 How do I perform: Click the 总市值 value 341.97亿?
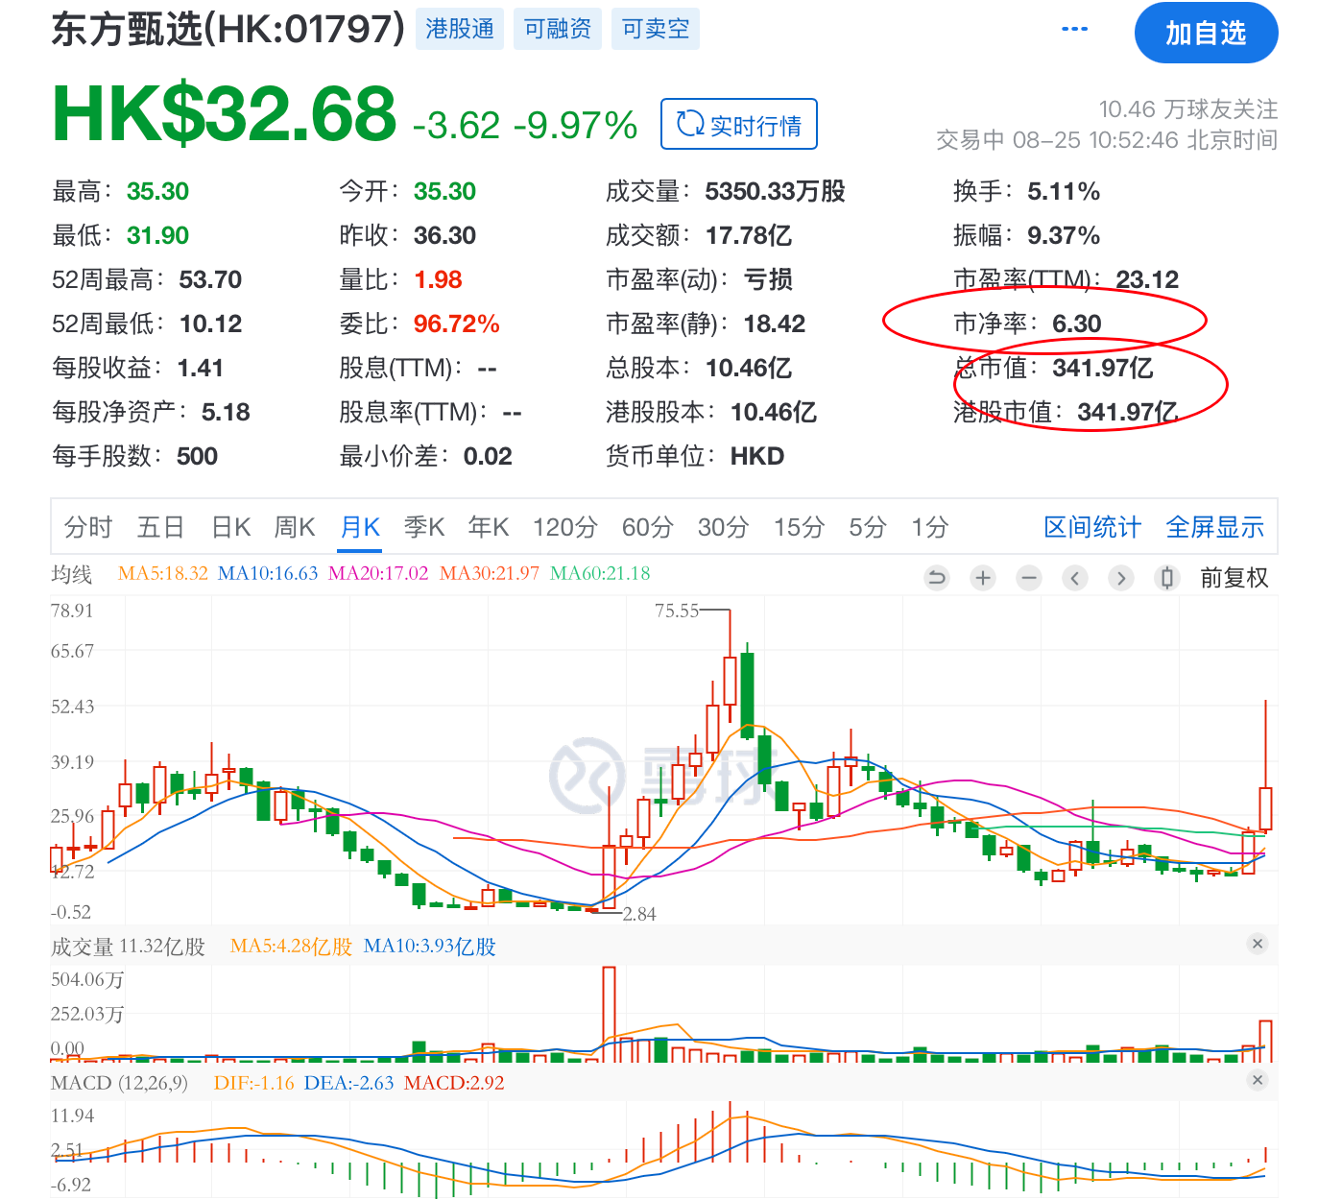[x=1103, y=368]
